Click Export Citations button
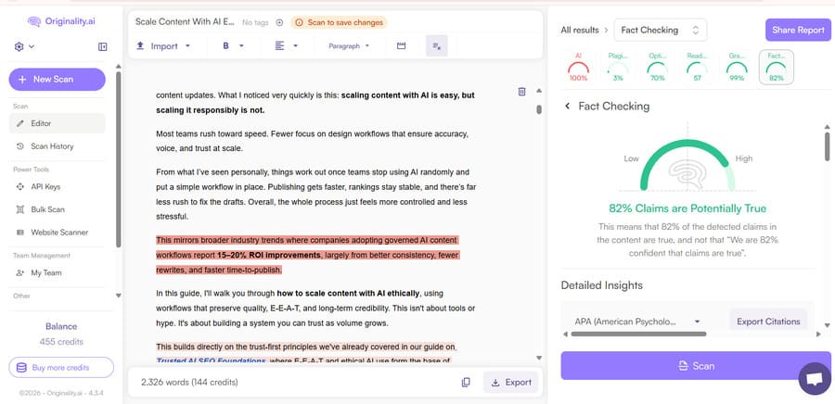Image resolution: width=835 pixels, height=404 pixels. point(768,322)
